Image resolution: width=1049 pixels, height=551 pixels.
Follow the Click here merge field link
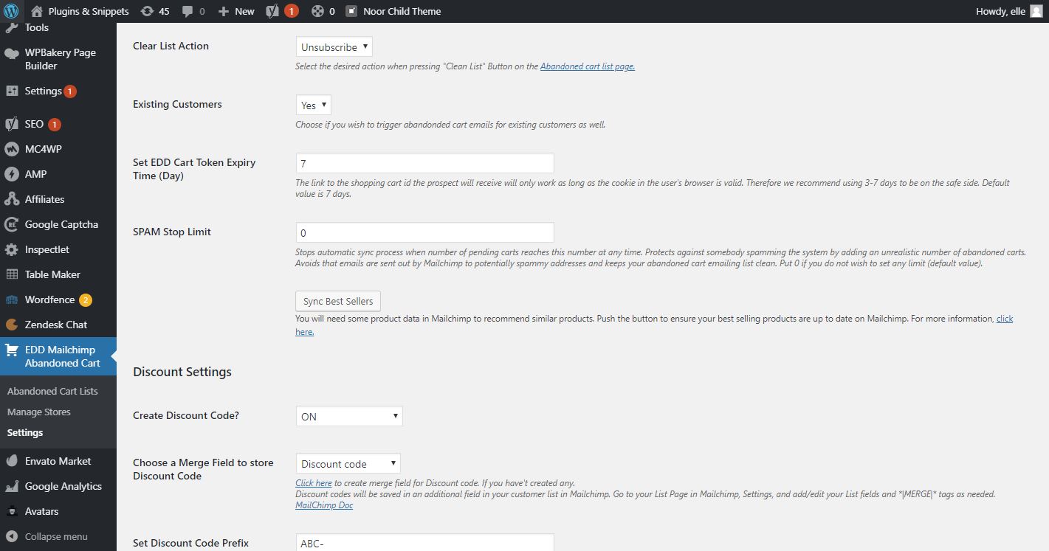click(x=314, y=483)
